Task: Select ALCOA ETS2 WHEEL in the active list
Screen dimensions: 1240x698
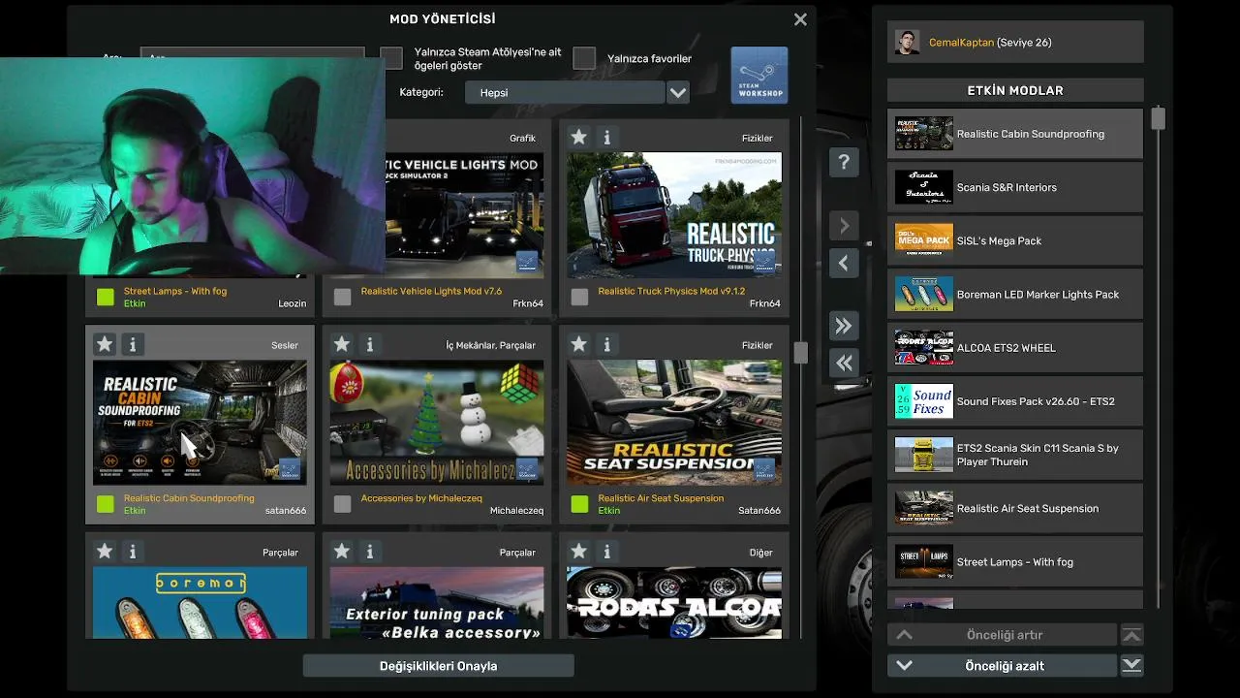Action: tap(1015, 347)
